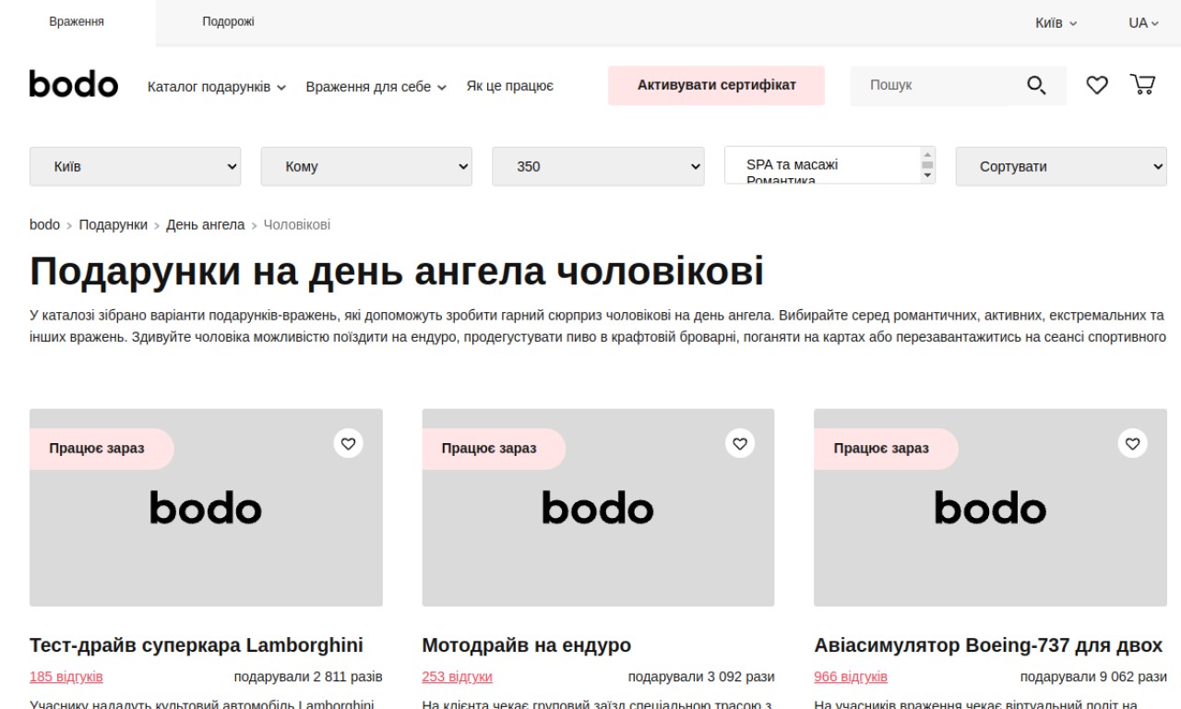The image size is (1181, 709).
Task: Open the UA language selector
Action: coord(1143,22)
